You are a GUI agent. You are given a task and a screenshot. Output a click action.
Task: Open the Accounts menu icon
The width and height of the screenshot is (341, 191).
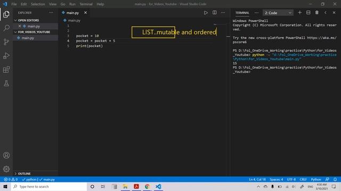click(6, 155)
